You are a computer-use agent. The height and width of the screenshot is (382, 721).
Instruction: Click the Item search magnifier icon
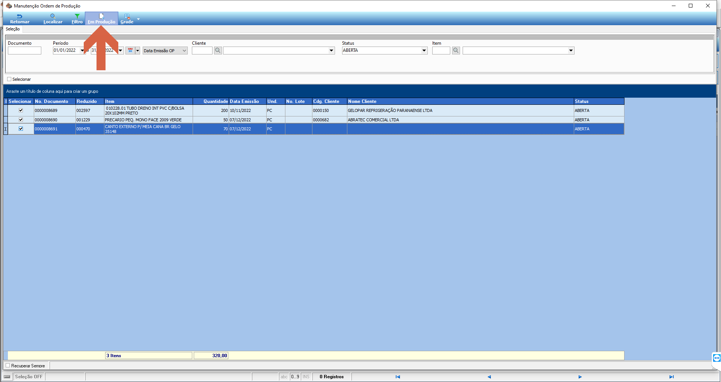[456, 50]
